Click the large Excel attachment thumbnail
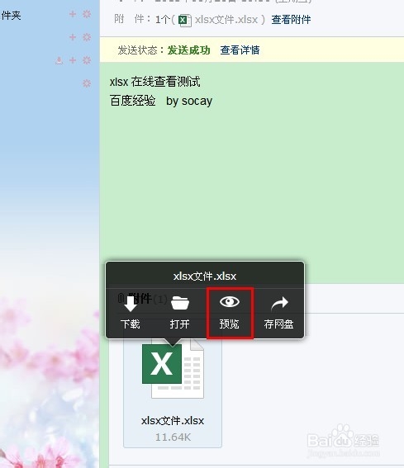 [x=173, y=369]
